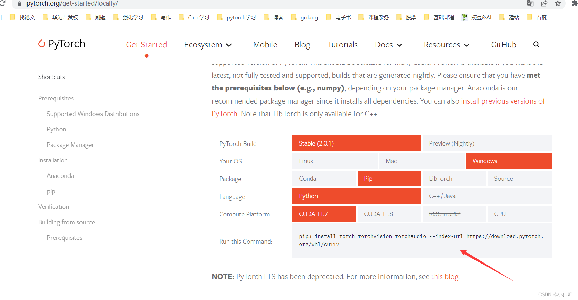Jump to pip installation shortcut
This screenshot has width=578, height=300.
(x=51, y=191)
